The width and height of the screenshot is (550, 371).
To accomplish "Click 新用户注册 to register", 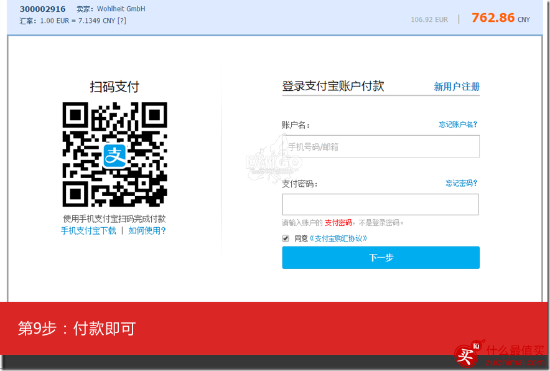I will point(457,87).
